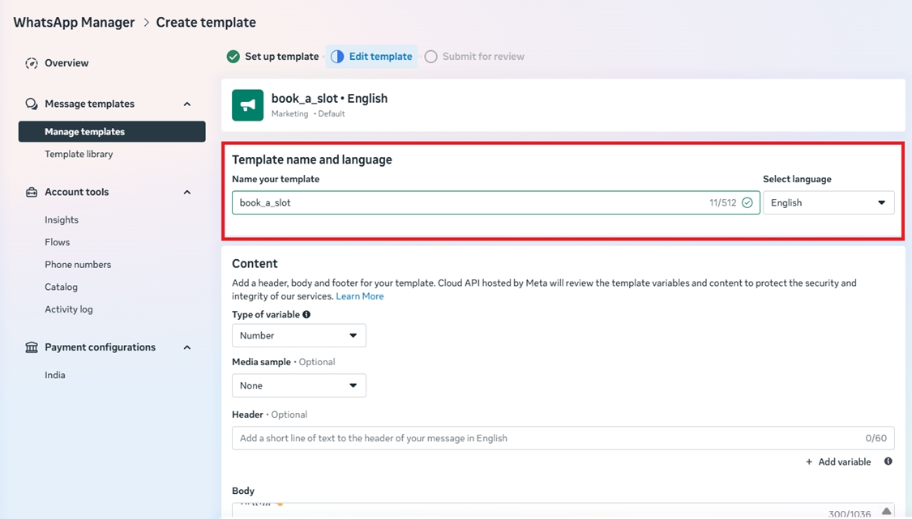The width and height of the screenshot is (912, 519).
Task: Click the Add variable button
Action: 838,462
